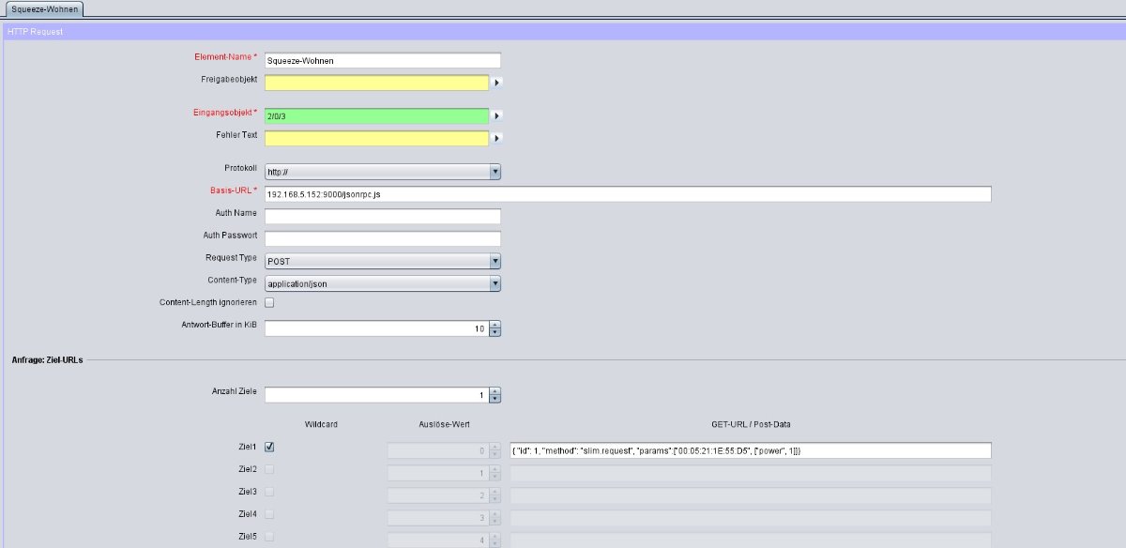Image resolution: width=1126 pixels, height=548 pixels.
Task: Toggle the Content-Length ignorieren checkbox
Action: tap(269, 303)
